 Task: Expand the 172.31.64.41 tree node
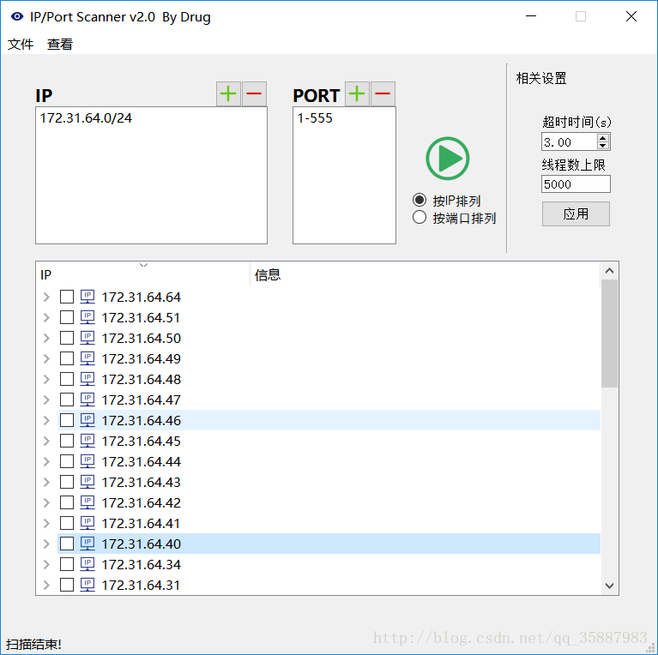pos(46,523)
